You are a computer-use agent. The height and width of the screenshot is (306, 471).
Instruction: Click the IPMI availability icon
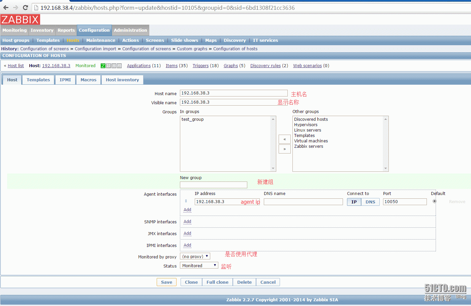[119, 66]
